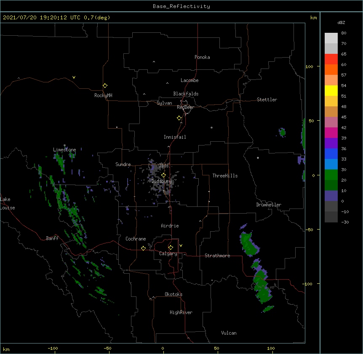Click the Limestone label
The width and height of the screenshot is (363, 354).
pos(64,150)
